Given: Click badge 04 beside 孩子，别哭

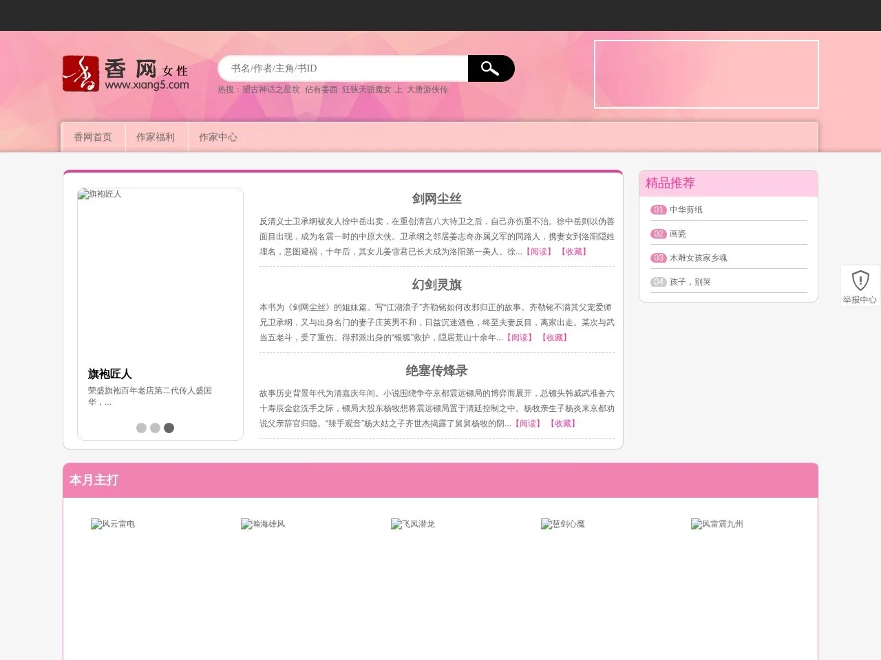Looking at the screenshot, I should (x=659, y=282).
